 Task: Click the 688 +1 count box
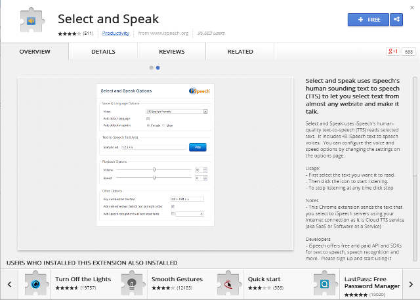tap(408, 52)
